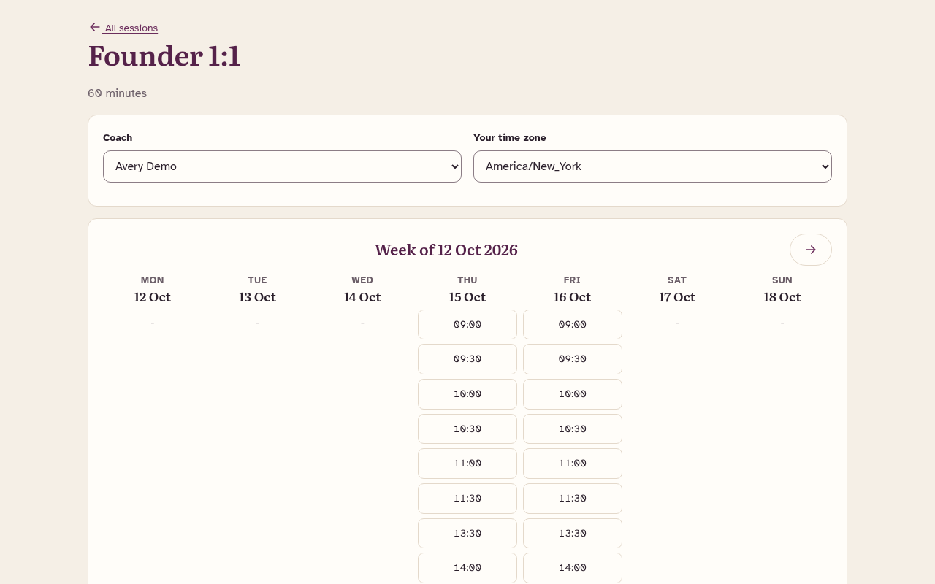The height and width of the screenshot is (584, 935).
Task: Open the time zone dropdown America/New_York
Action: click(x=652, y=166)
